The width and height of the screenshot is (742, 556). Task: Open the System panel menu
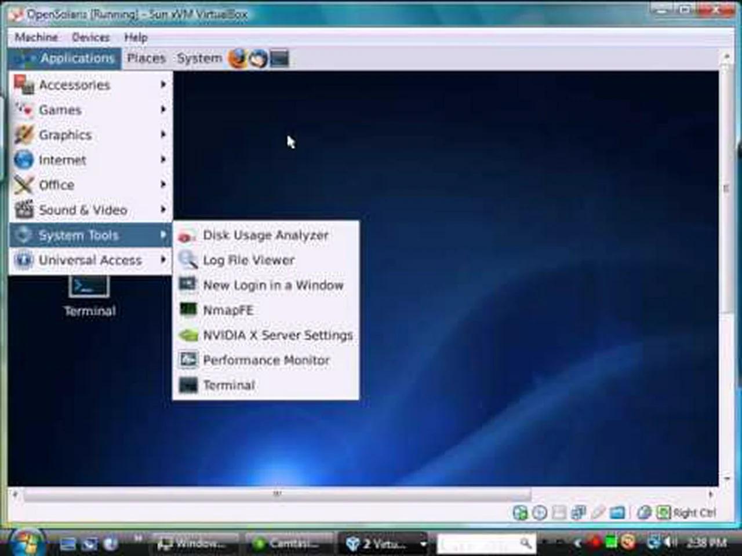pos(199,58)
